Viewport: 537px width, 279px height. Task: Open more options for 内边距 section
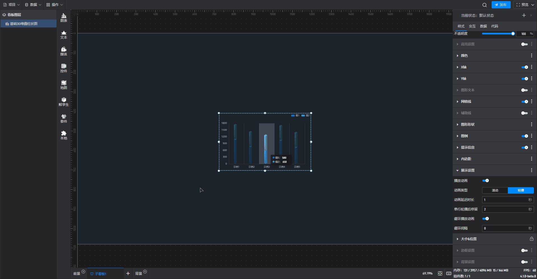coord(531,159)
